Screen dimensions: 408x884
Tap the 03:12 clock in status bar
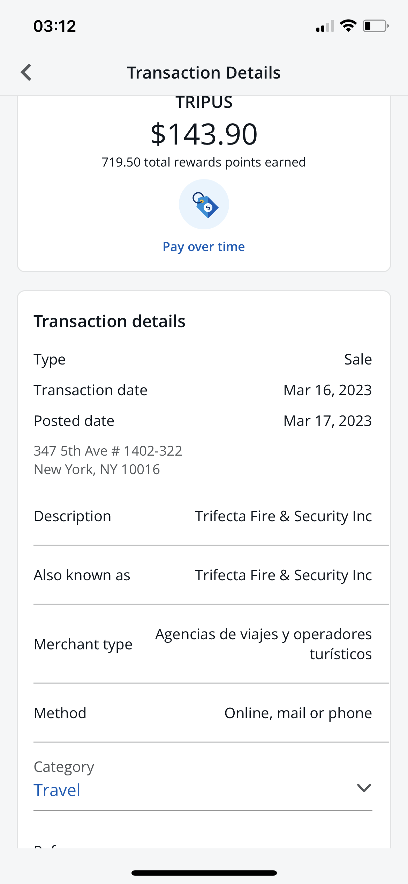click(x=55, y=26)
